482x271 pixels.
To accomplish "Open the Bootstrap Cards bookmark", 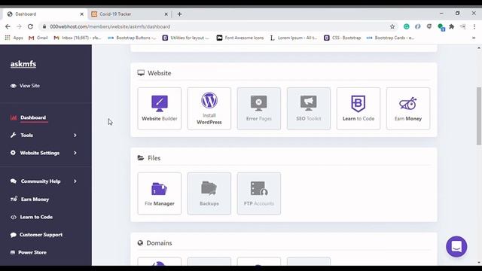I will (390, 38).
